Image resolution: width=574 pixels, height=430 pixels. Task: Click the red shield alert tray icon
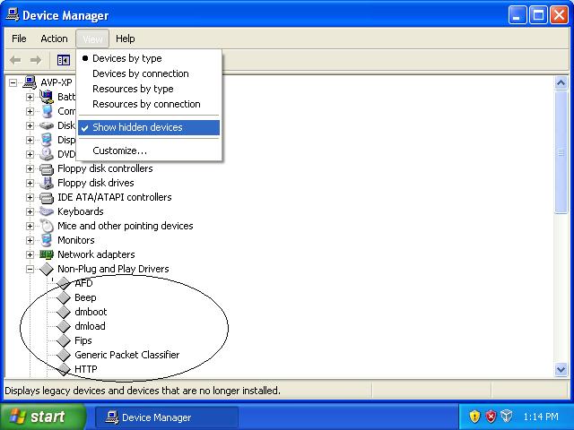[x=491, y=416]
